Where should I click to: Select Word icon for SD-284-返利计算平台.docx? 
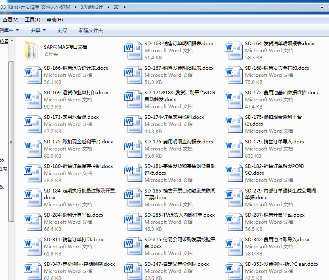32,222
